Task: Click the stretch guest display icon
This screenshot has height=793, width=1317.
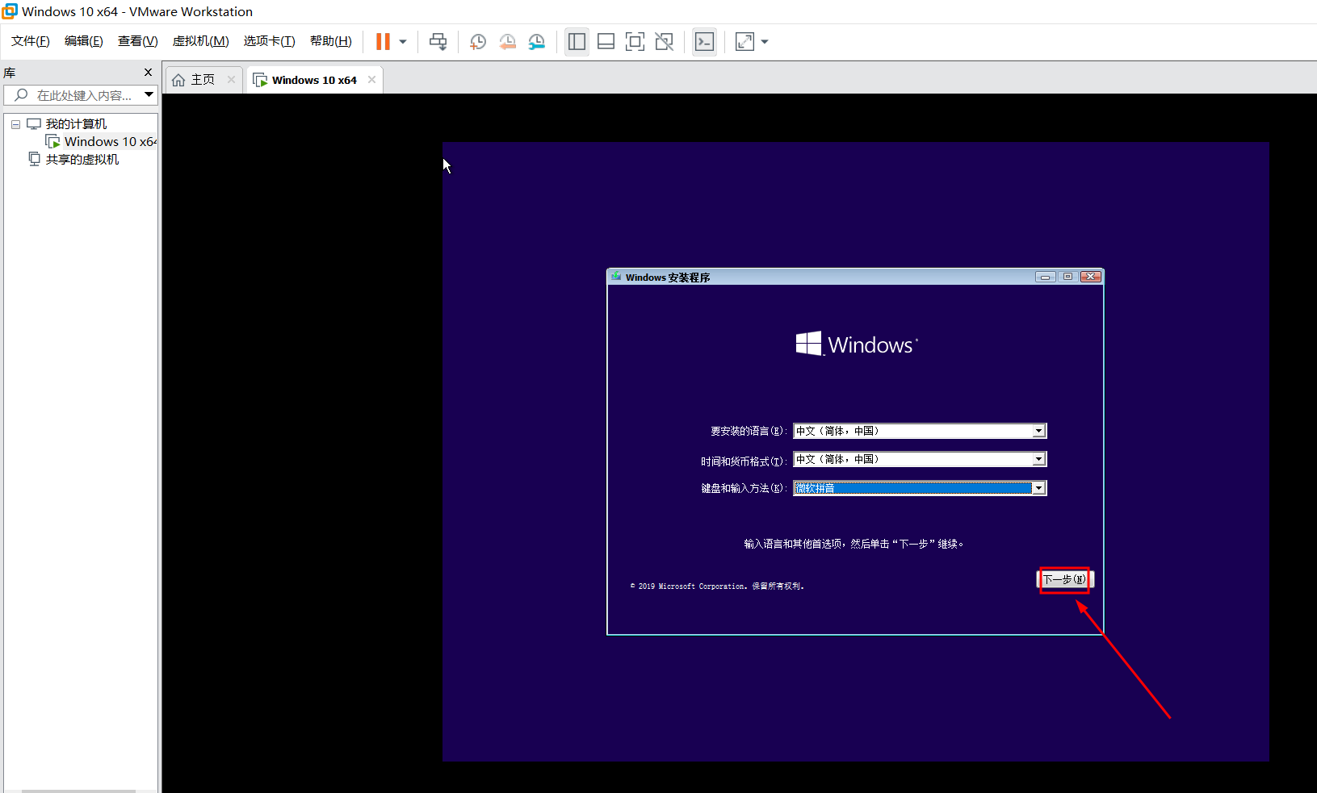Action: [744, 41]
